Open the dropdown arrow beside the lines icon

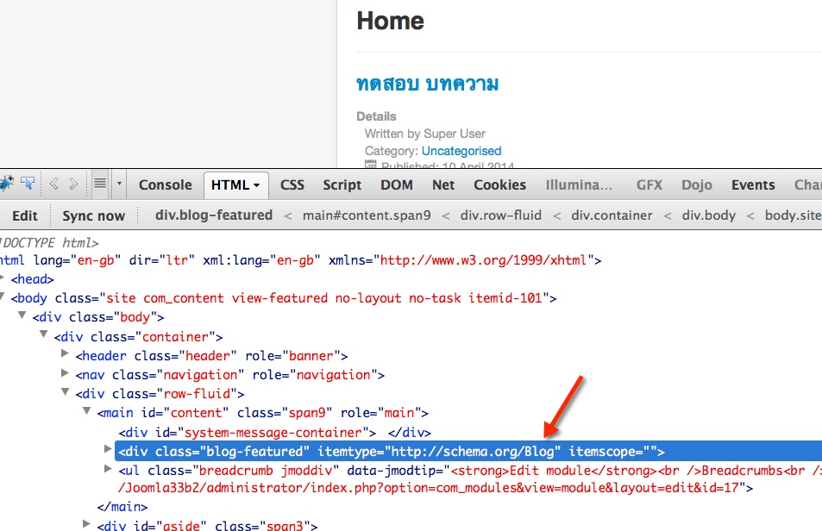click(x=119, y=184)
